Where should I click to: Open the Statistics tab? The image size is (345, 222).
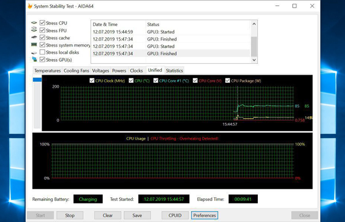pos(174,71)
